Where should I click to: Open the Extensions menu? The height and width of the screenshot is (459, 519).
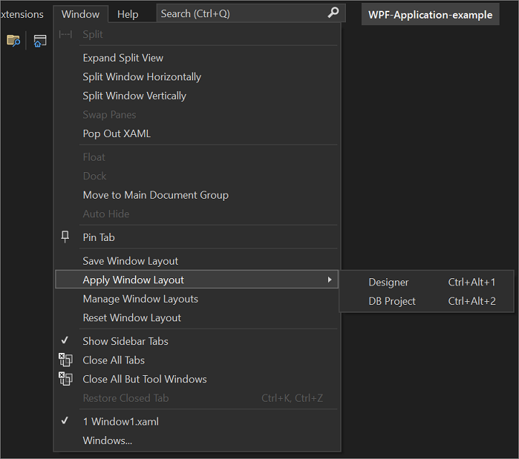click(x=22, y=14)
